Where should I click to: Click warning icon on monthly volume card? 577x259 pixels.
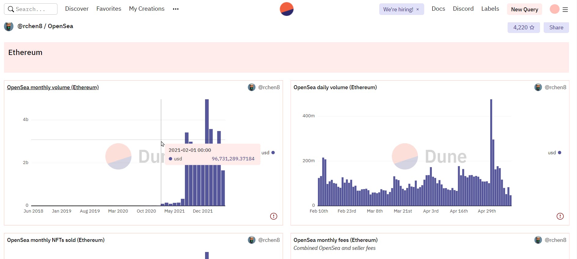pyautogui.click(x=274, y=216)
